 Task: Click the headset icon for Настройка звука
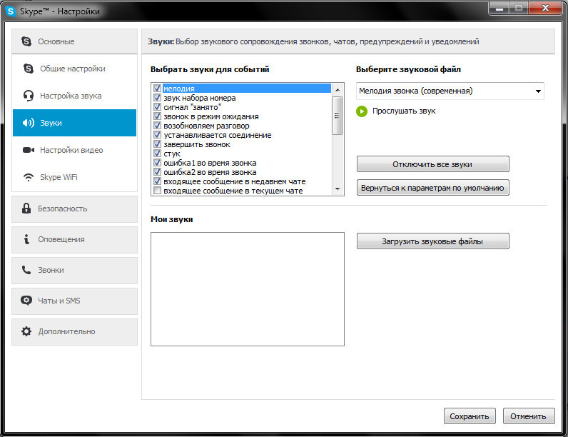(x=29, y=96)
